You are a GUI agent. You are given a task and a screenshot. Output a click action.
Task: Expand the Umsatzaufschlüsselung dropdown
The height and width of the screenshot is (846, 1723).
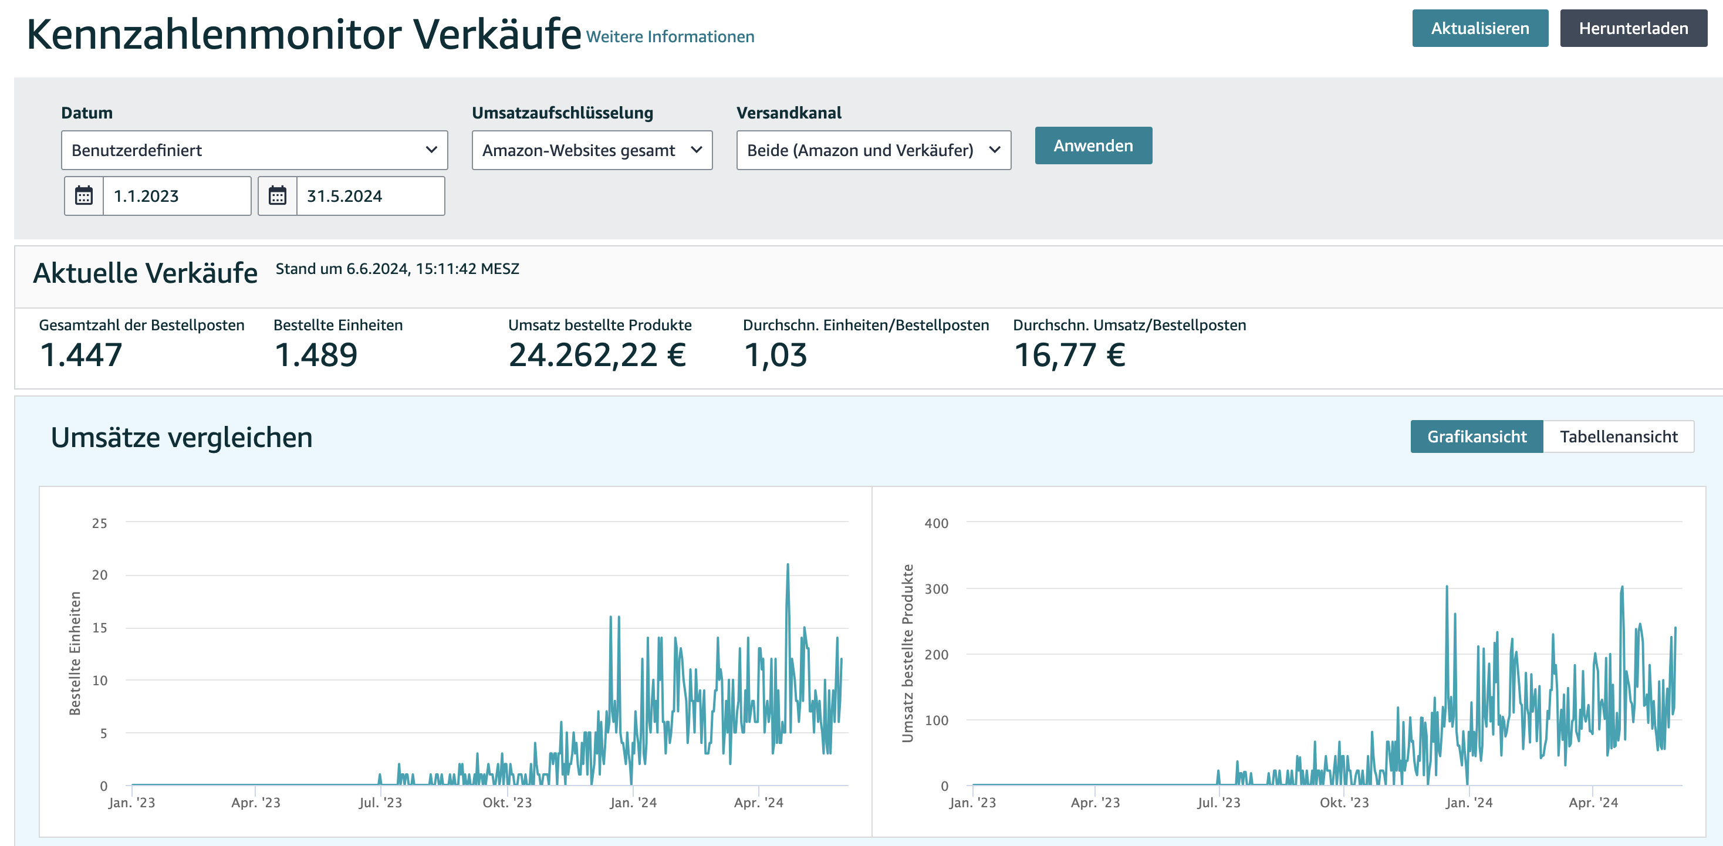click(592, 150)
